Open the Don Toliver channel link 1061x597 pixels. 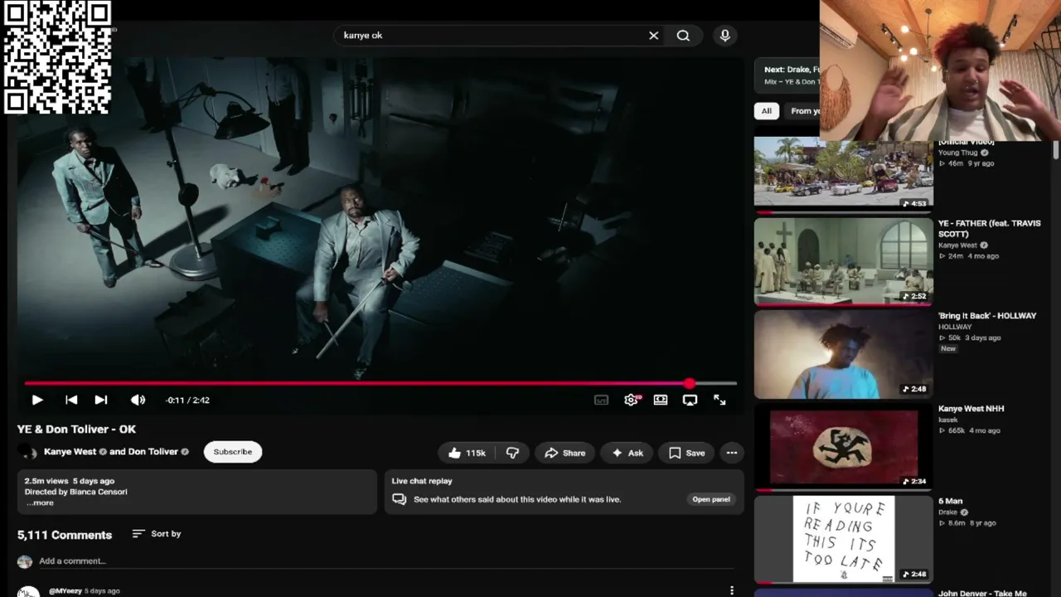153,452
